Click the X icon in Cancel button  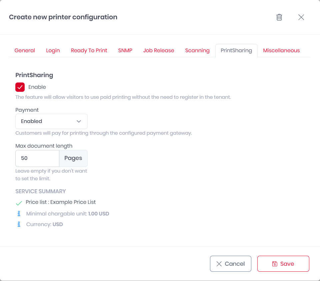coord(219,264)
